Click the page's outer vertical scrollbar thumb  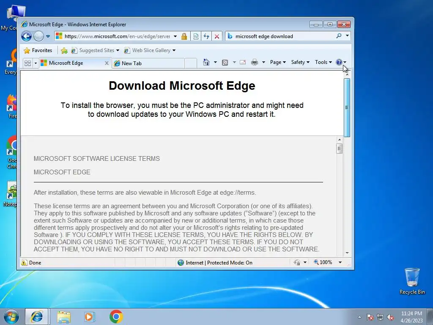[347, 107]
